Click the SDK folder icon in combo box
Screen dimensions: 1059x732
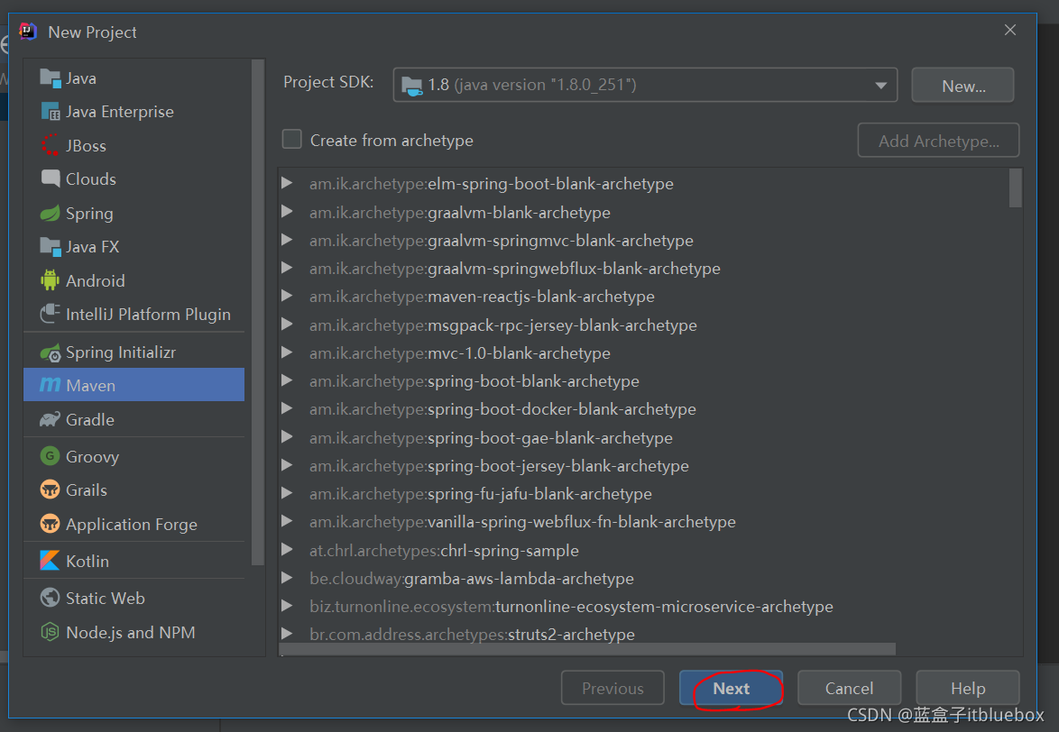(x=412, y=86)
